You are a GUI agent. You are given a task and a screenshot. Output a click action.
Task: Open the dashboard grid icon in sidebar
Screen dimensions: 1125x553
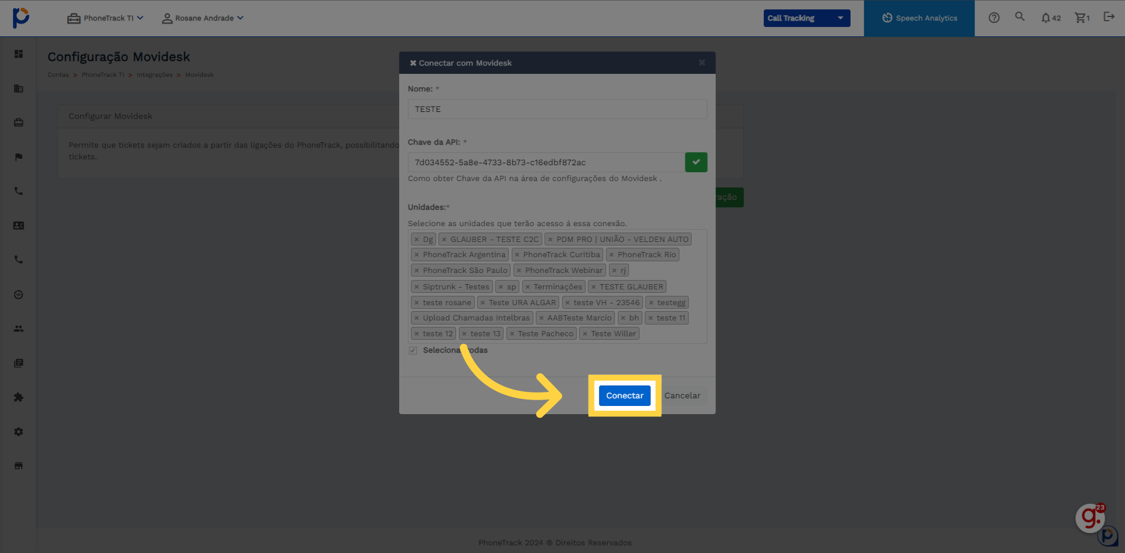(19, 54)
